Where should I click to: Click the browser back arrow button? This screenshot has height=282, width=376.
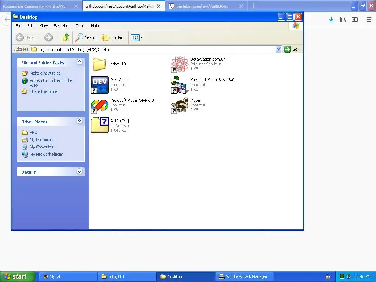coord(7,19)
